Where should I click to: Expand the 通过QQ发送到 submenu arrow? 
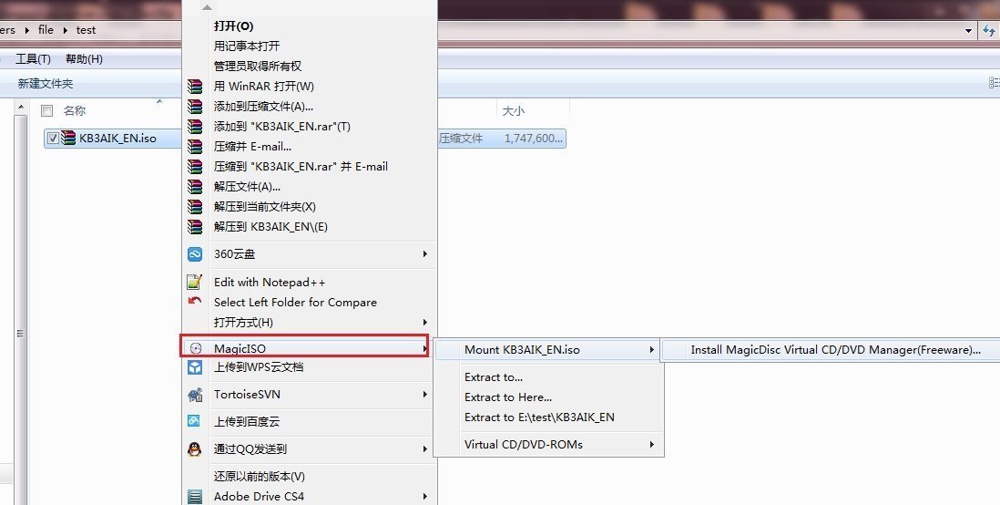point(424,448)
